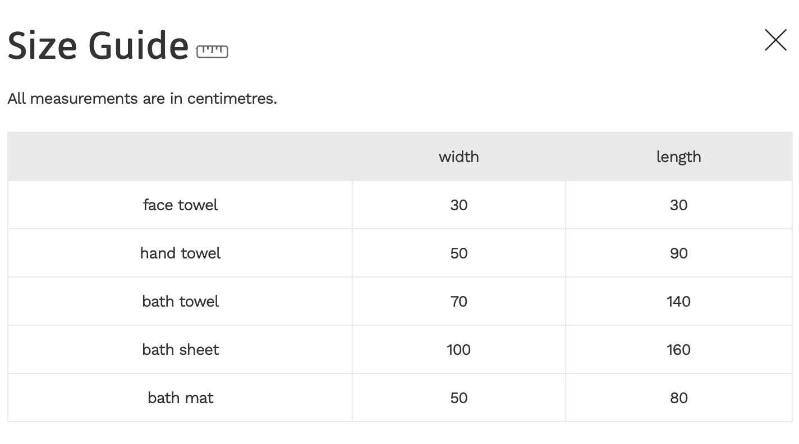
Task: Click the face towel row label
Action: (180, 205)
